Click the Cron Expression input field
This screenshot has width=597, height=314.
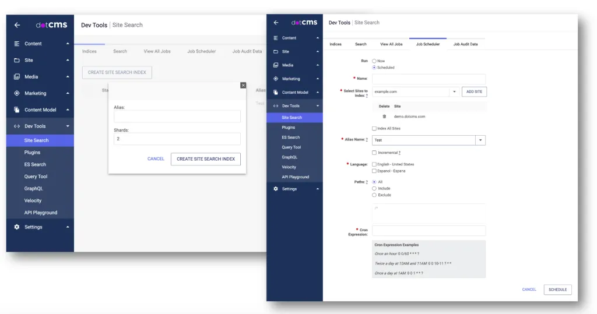coord(429,231)
